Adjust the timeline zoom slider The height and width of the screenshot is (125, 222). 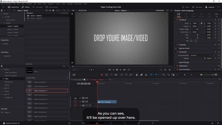point(185,75)
